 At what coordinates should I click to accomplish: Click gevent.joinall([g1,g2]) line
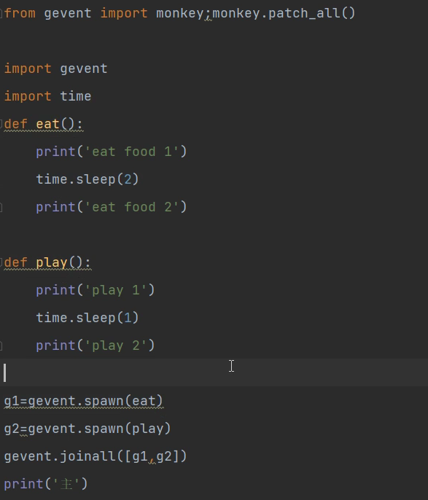[x=96, y=456]
